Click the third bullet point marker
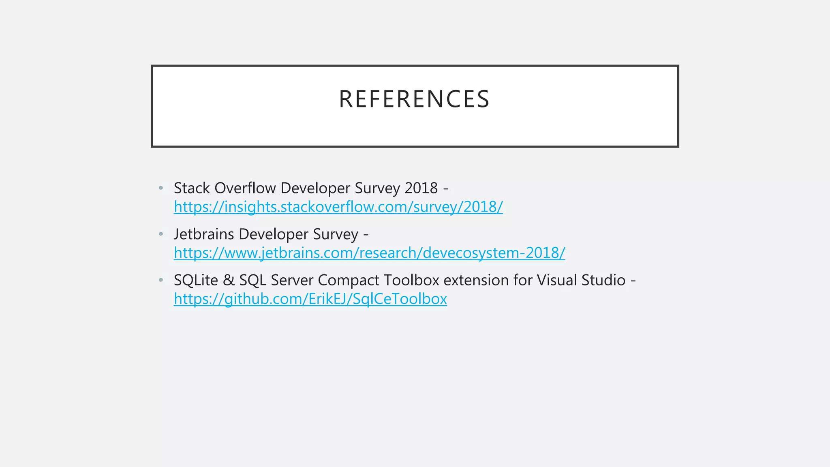Screen dimensions: 830x467 pos(161,280)
